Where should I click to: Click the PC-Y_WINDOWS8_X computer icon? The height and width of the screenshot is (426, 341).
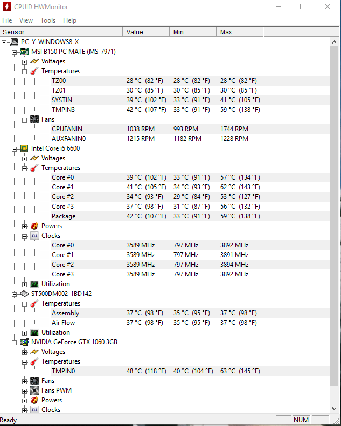pos(14,42)
